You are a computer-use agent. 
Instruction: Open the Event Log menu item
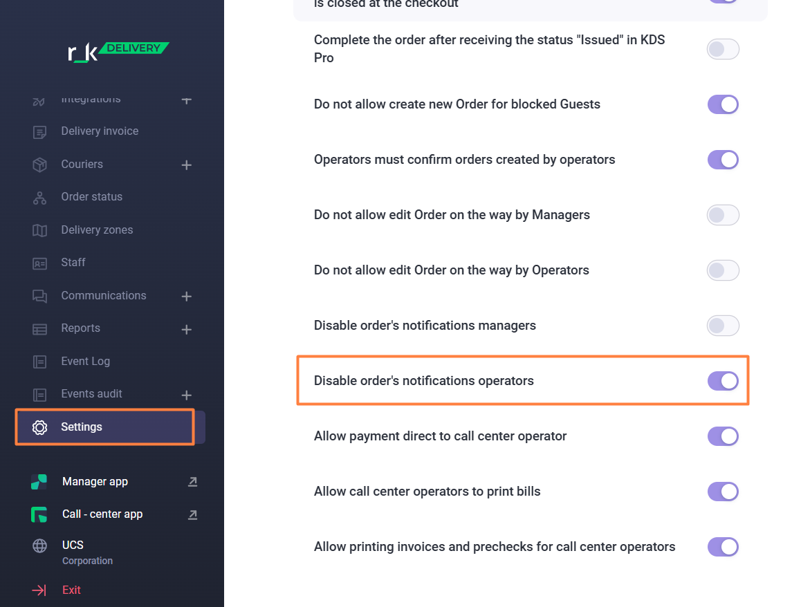(85, 362)
